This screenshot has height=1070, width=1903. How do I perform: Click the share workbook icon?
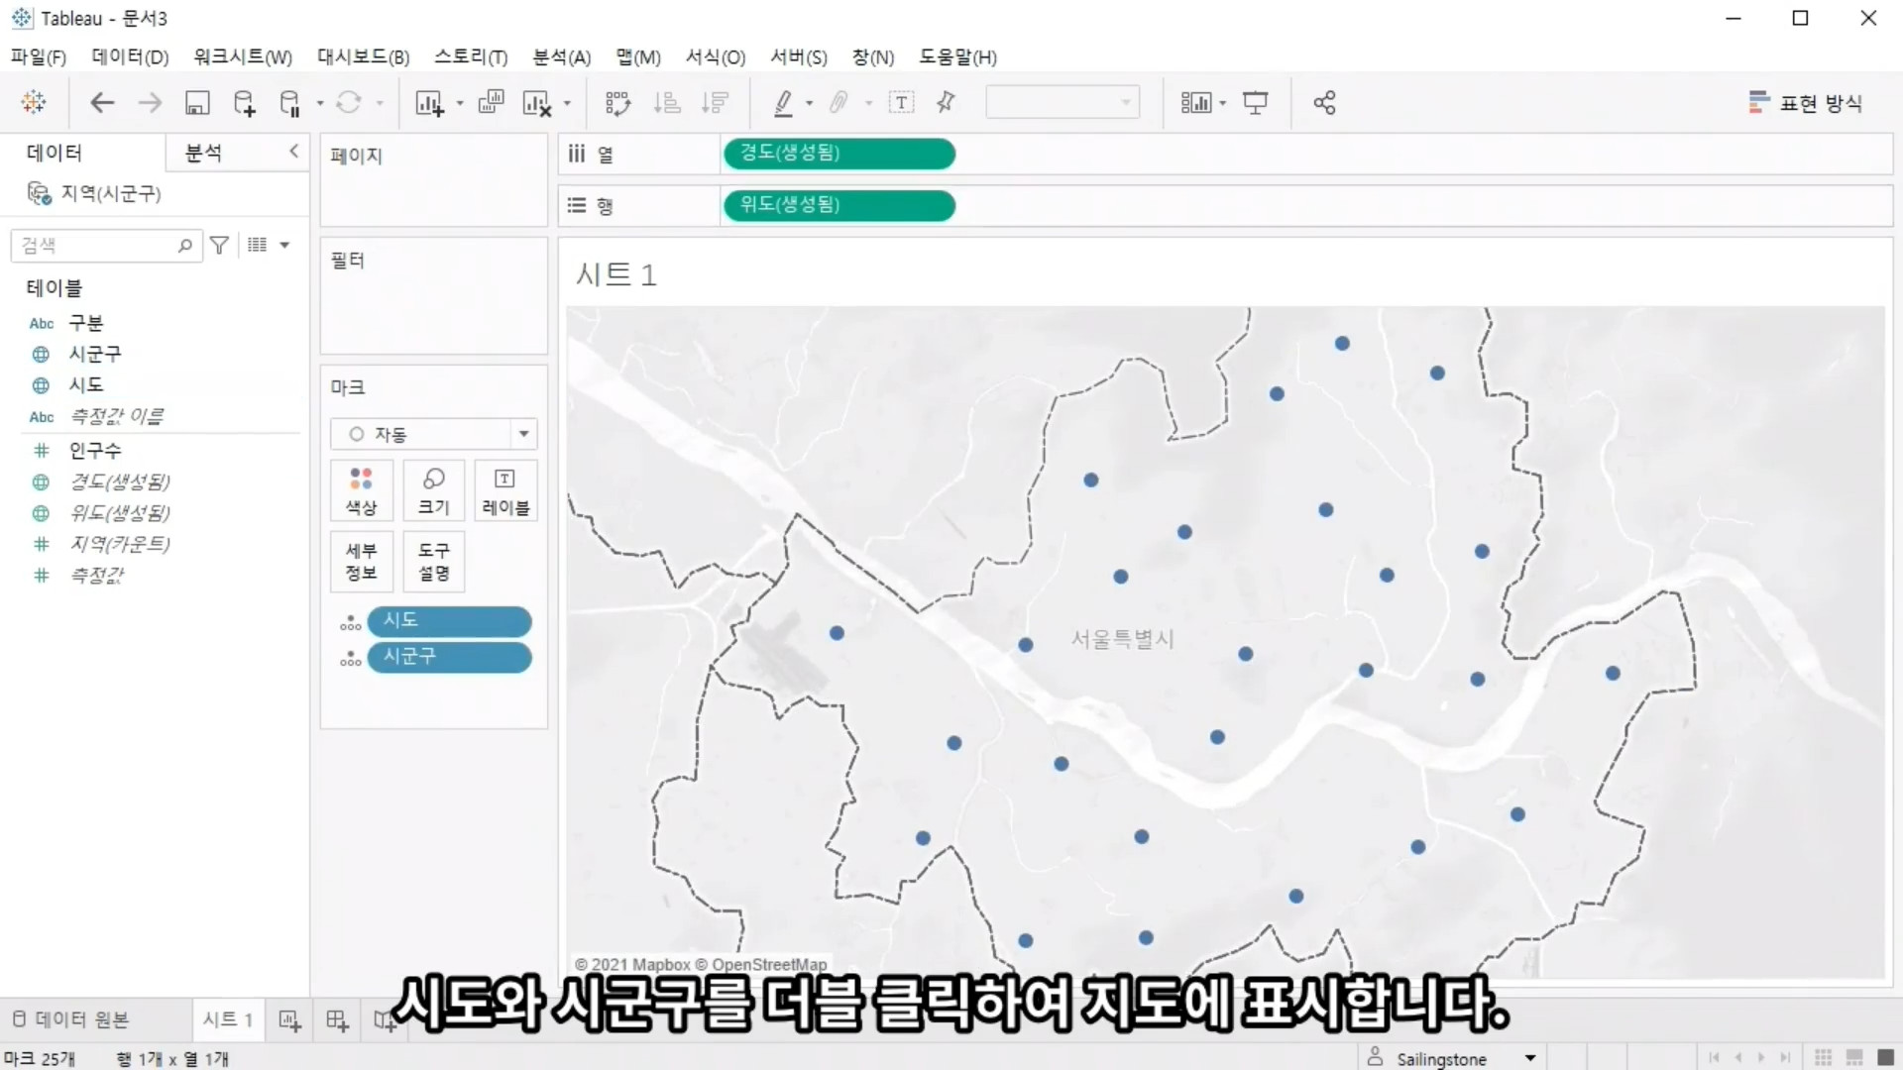point(1324,103)
